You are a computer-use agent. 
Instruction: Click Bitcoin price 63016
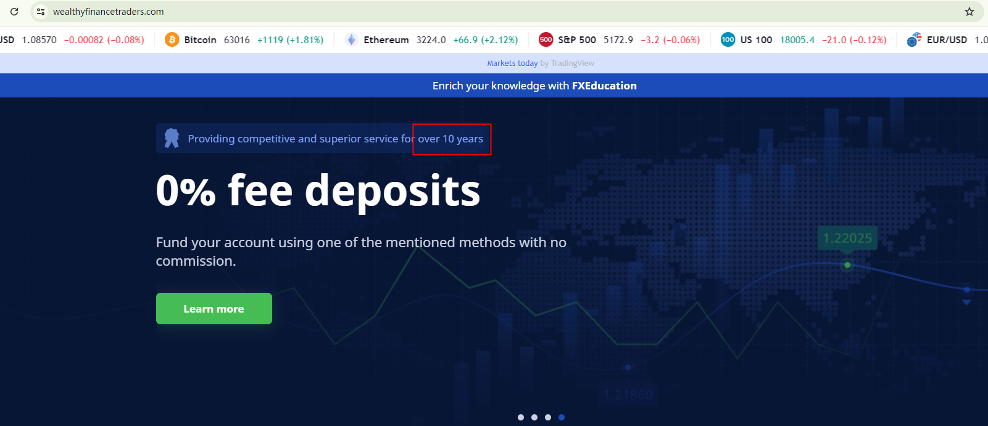[x=237, y=40]
